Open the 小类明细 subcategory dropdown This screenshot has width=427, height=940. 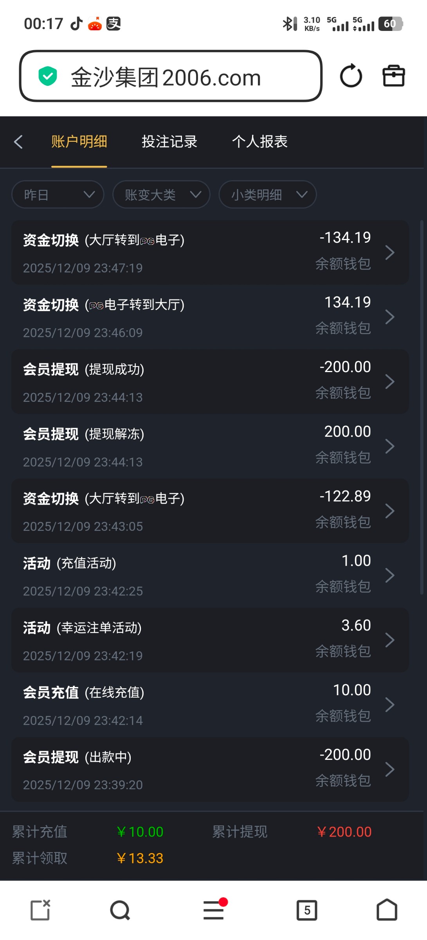pos(268,195)
